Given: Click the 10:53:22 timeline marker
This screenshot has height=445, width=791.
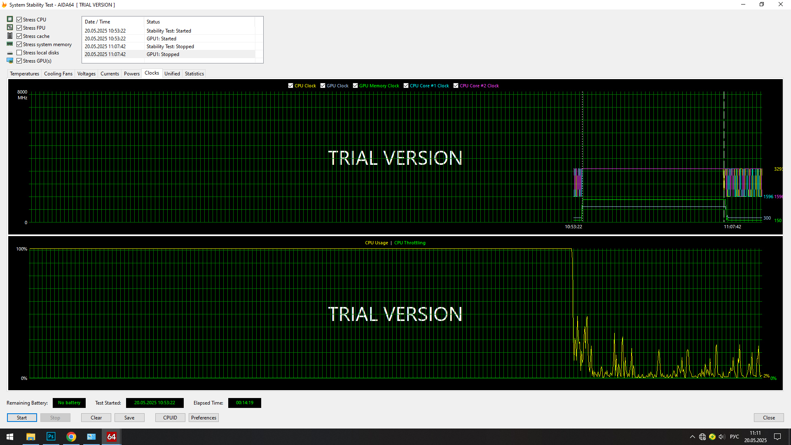Looking at the screenshot, I should (x=573, y=227).
